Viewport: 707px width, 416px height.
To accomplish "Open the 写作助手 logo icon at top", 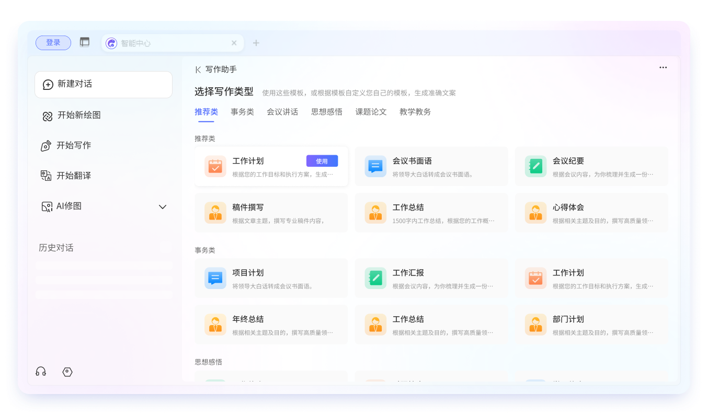I will [198, 68].
